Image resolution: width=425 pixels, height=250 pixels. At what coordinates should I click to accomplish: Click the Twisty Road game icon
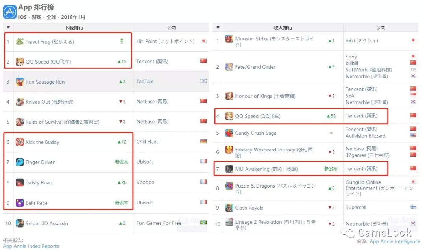20,182
